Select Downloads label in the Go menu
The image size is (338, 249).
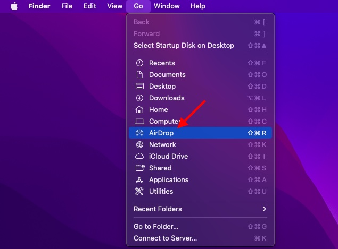point(167,98)
